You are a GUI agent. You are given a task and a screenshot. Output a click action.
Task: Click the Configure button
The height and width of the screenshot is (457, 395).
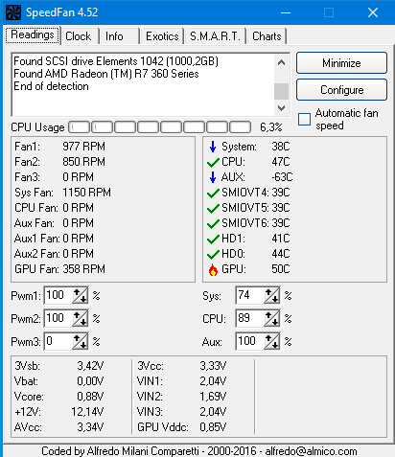coord(341,90)
